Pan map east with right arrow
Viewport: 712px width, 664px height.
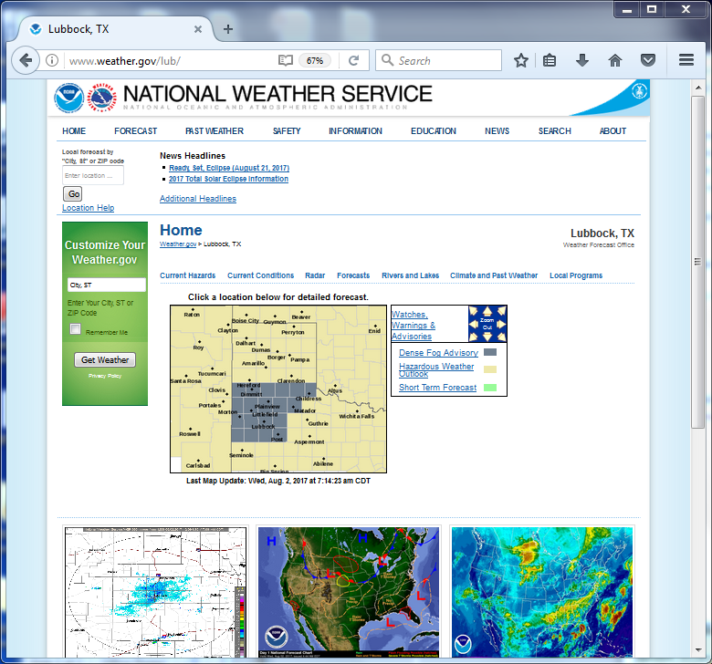click(x=501, y=324)
